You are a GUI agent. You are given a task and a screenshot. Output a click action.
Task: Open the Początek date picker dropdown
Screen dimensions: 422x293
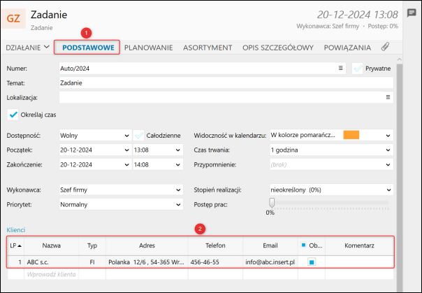click(x=126, y=150)
